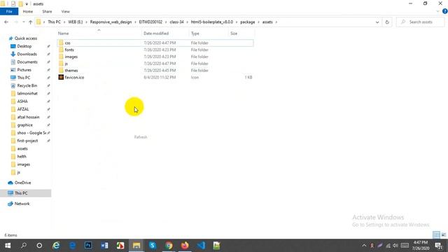
Task: Select Pictures in Quick access
Action: [24, 70]
